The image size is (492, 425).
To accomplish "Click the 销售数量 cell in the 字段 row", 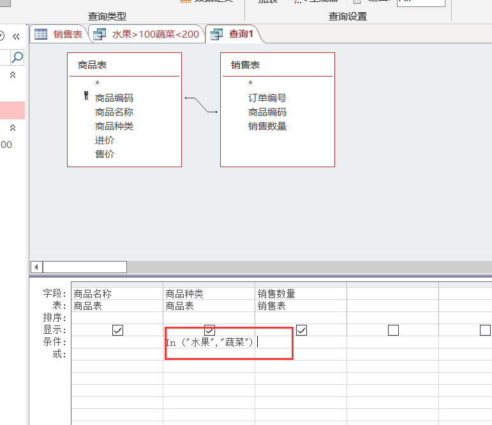I will 301,294.
